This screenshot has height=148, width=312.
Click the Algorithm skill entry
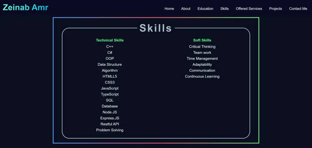point(110,70)
